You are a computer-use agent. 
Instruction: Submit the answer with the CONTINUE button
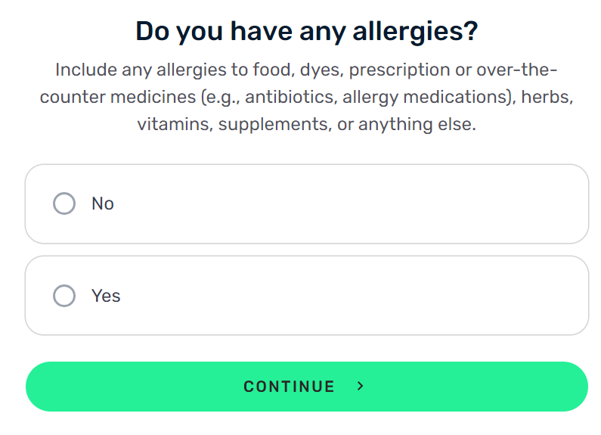click(307, 387)
